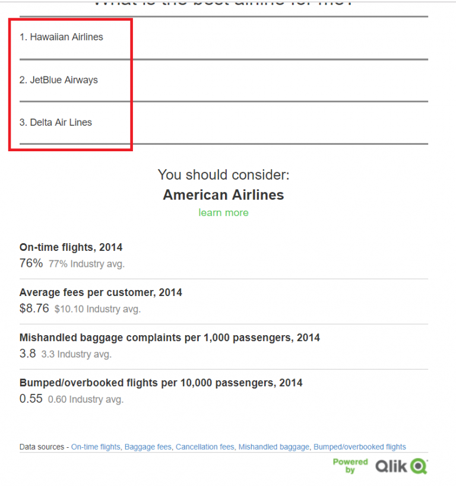Click On-time flights, 2014 heading
Screen dimensions: 456x487
pos(71,247)
